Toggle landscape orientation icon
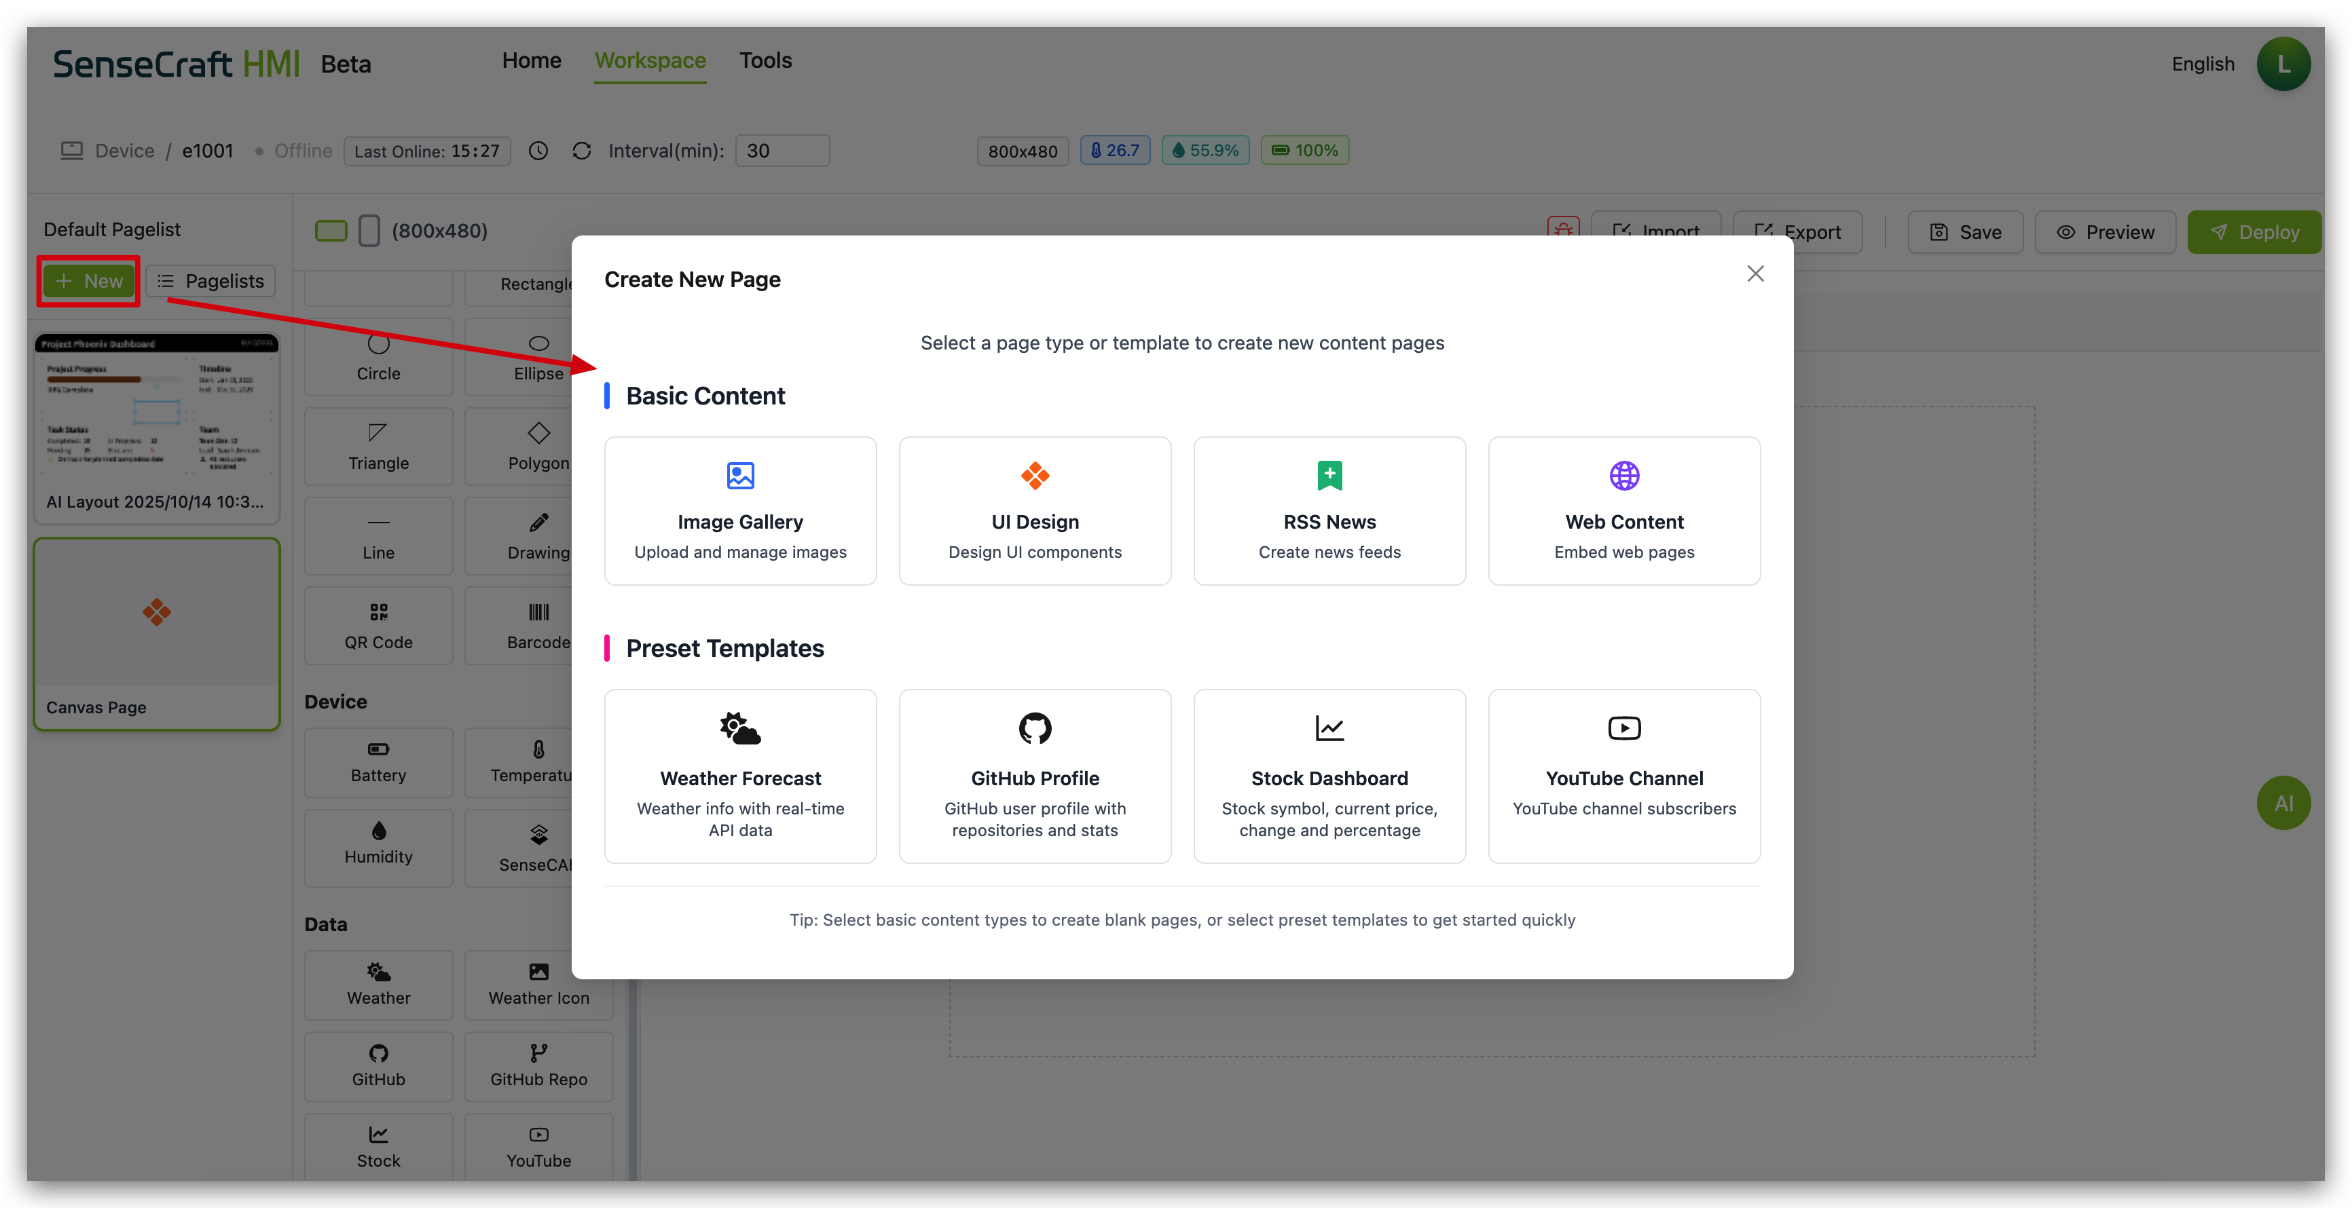Viewport: 2352px width, 1208px height. [331, 231]
